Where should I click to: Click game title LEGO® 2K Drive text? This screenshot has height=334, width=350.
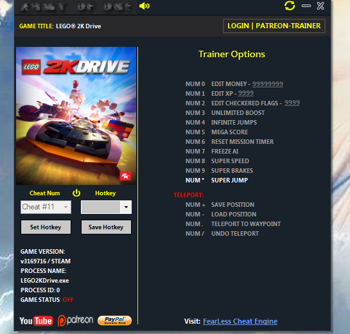click(78, 26)
